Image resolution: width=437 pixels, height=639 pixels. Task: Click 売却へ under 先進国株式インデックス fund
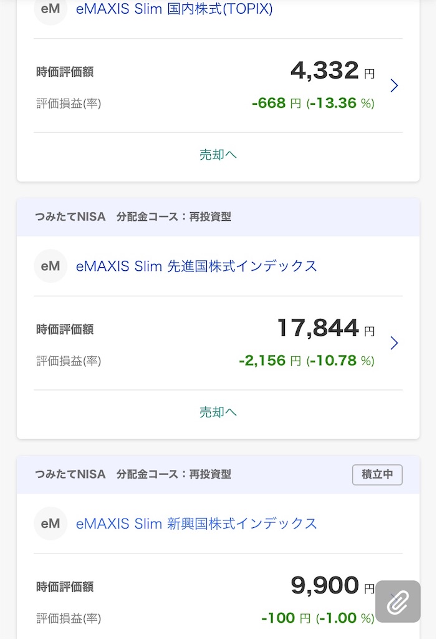point(218,412)
